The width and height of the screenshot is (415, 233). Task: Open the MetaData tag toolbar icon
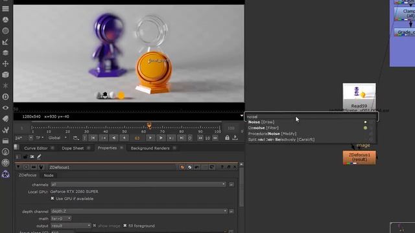(5, 118)
